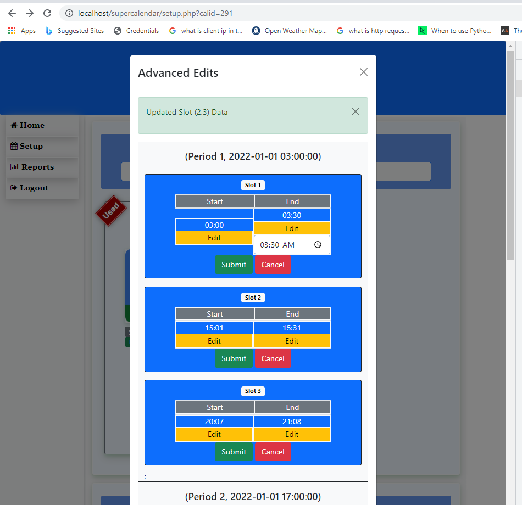Edit the Slot 3 end time 21:08

pyautogui.click(x=292, y=435)
